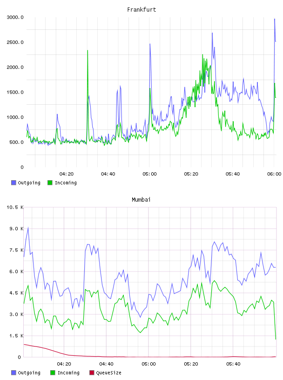This screenshot has width=283, height=380.
Task: Click the 1000.0 y-axis label on Frankfurt
Action: point(15,117)
